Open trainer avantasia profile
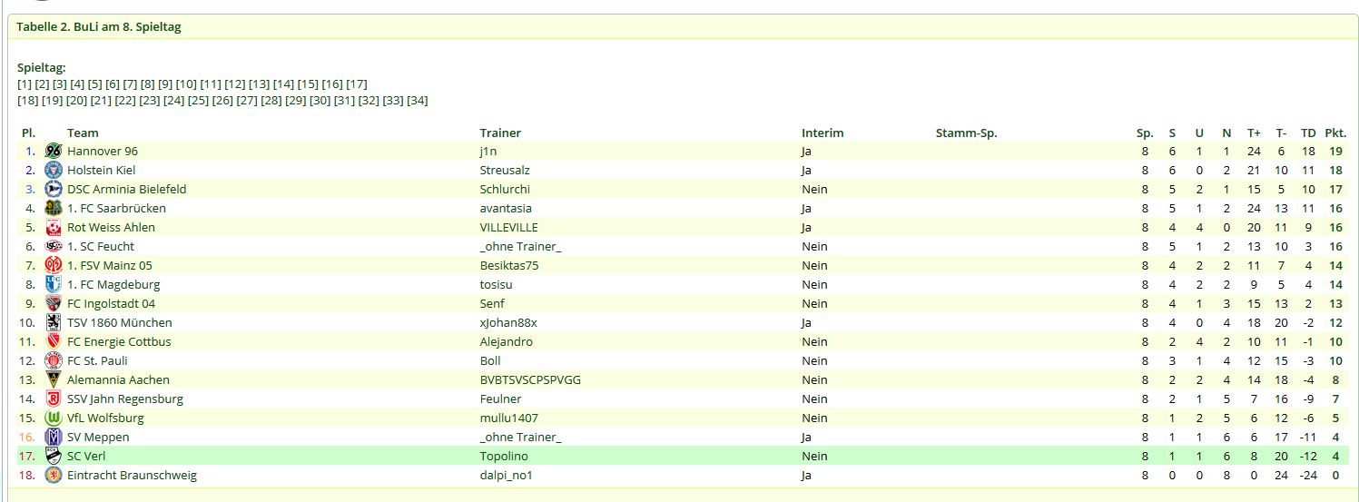Viewport: 1359px width, 502px height. [506, 208]
